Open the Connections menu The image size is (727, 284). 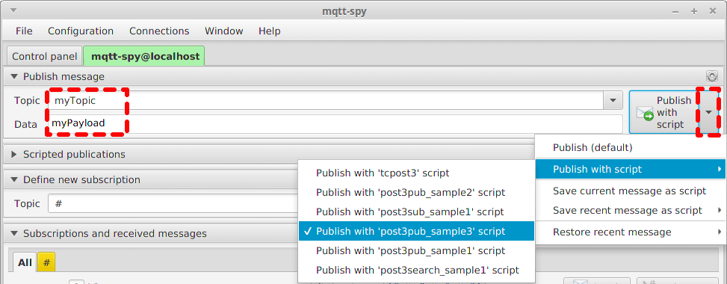(159, 31)
